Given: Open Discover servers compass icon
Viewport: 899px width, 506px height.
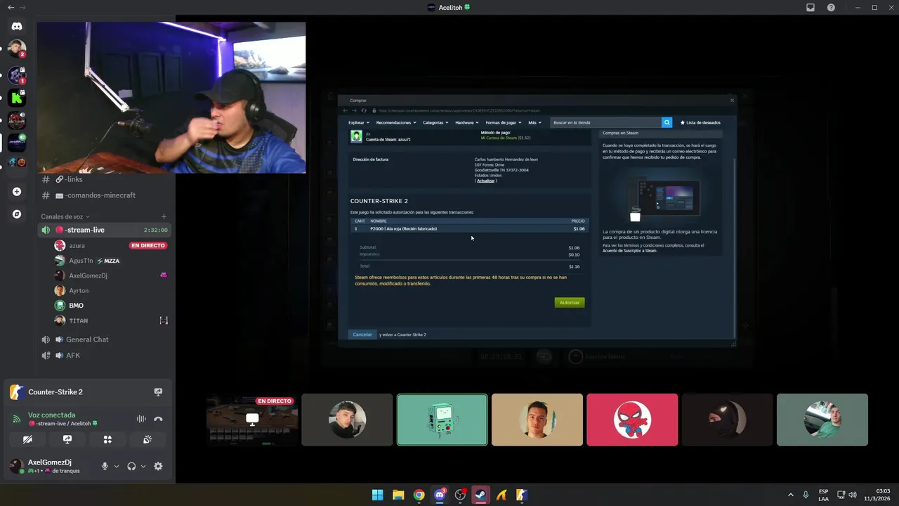Looking at the screenshot, I should coord(17,214).
